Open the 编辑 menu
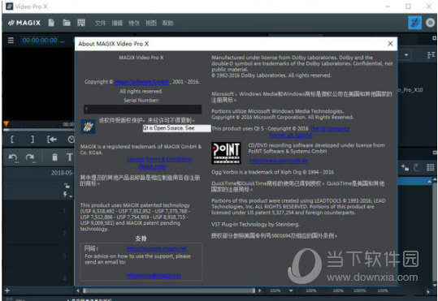 (117, 24)
